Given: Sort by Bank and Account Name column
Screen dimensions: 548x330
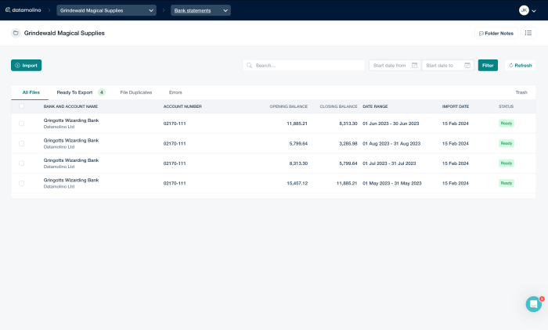Looking at the screenshot, I should (x=70, y=106).
